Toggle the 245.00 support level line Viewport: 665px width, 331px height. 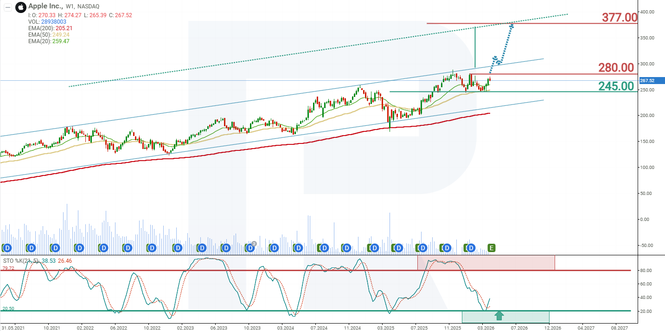617,86
